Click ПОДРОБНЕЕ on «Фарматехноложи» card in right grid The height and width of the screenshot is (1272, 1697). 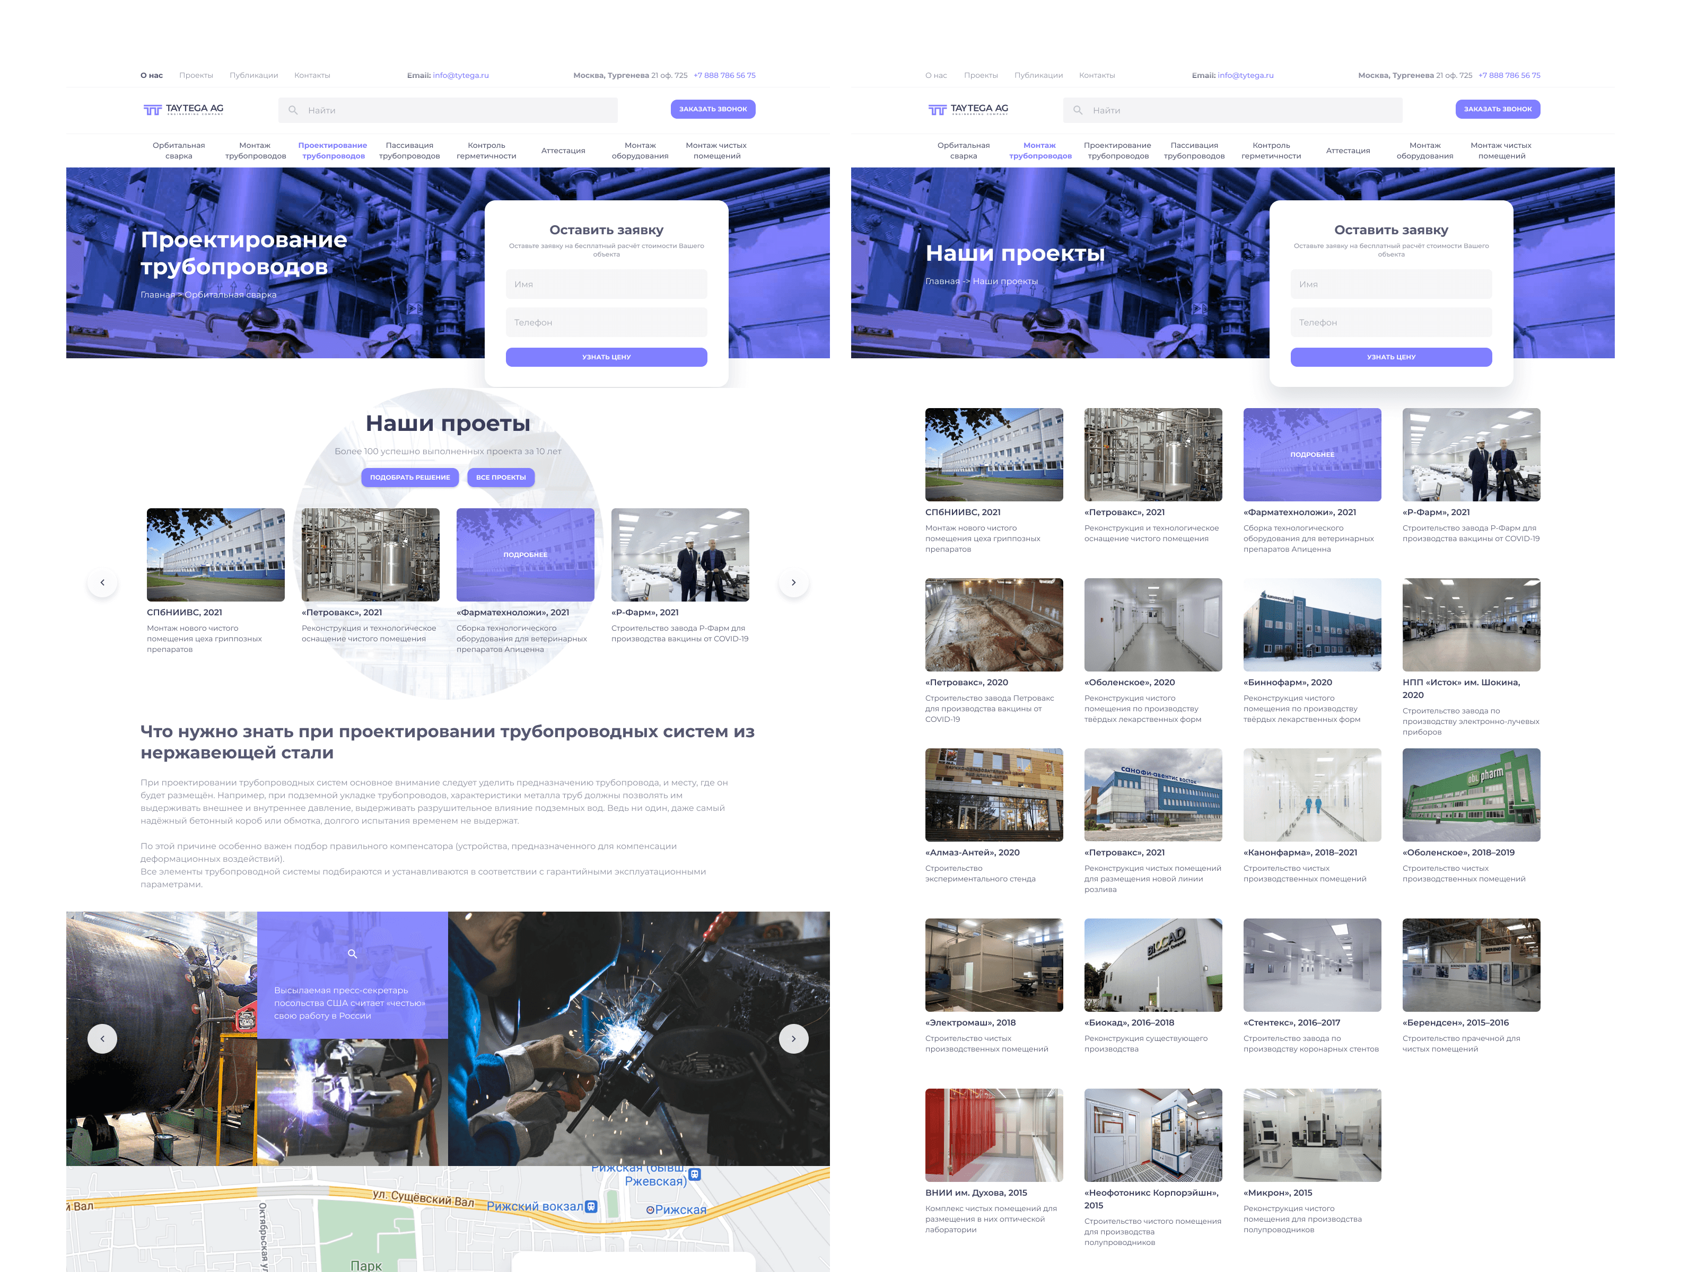pyautogui.click(x=1312, y=455)
